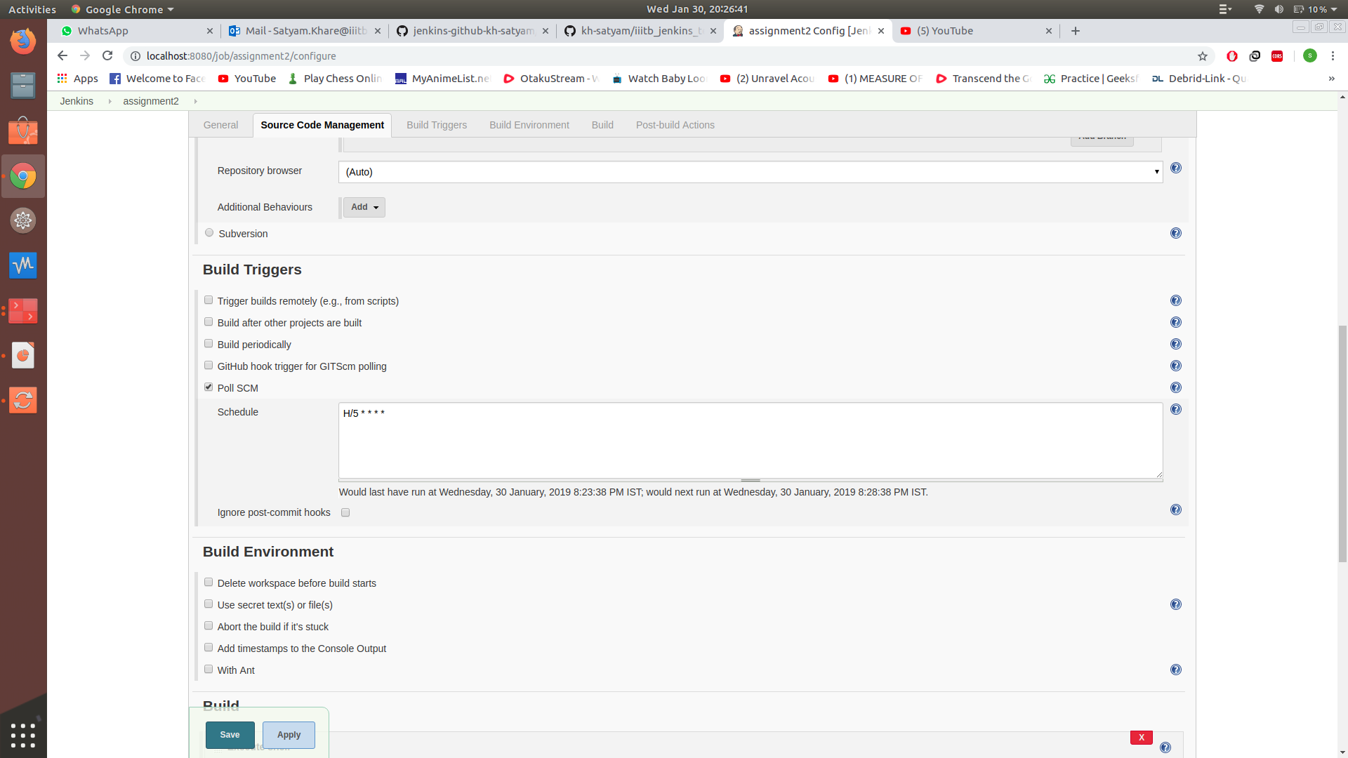Open Repository browser (Auto) dropdown

click(x=750, y=172)
